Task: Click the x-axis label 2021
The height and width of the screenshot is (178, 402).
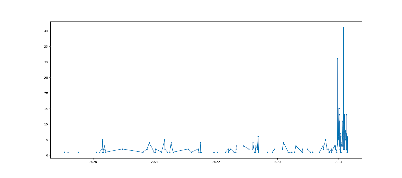Action: click(x=155, y=162)
